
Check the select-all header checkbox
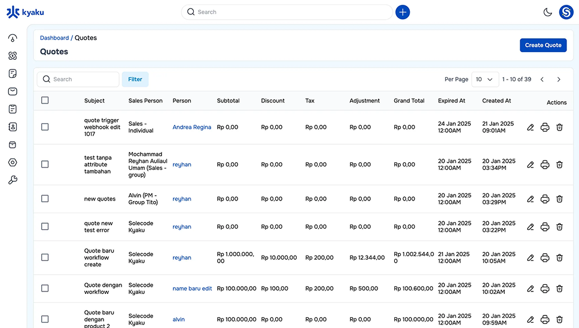pyautogui.click(x=45, y=100)
